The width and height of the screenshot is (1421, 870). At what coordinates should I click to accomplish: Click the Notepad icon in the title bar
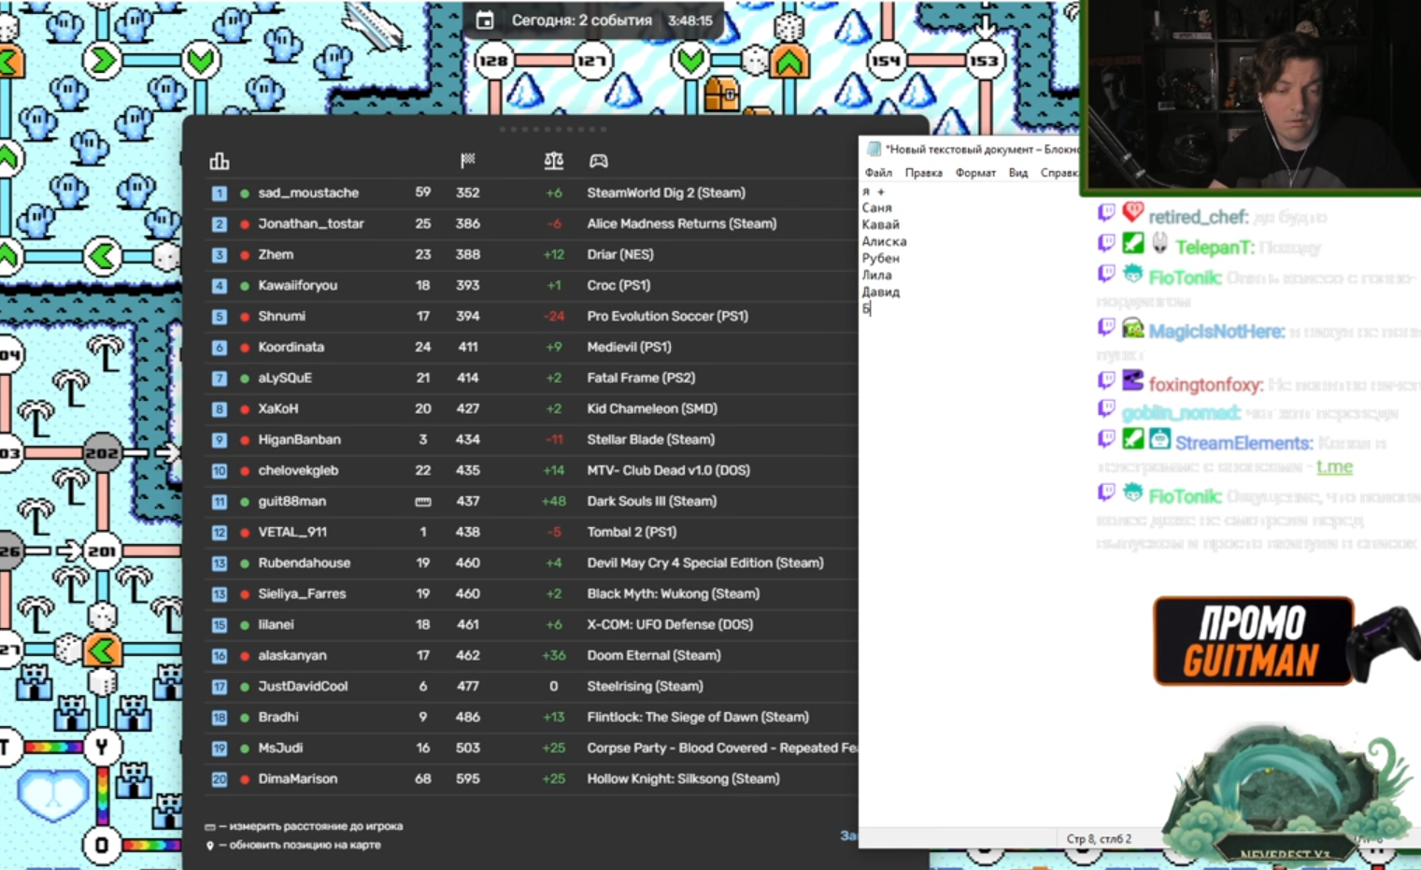(x=874, y=149)
